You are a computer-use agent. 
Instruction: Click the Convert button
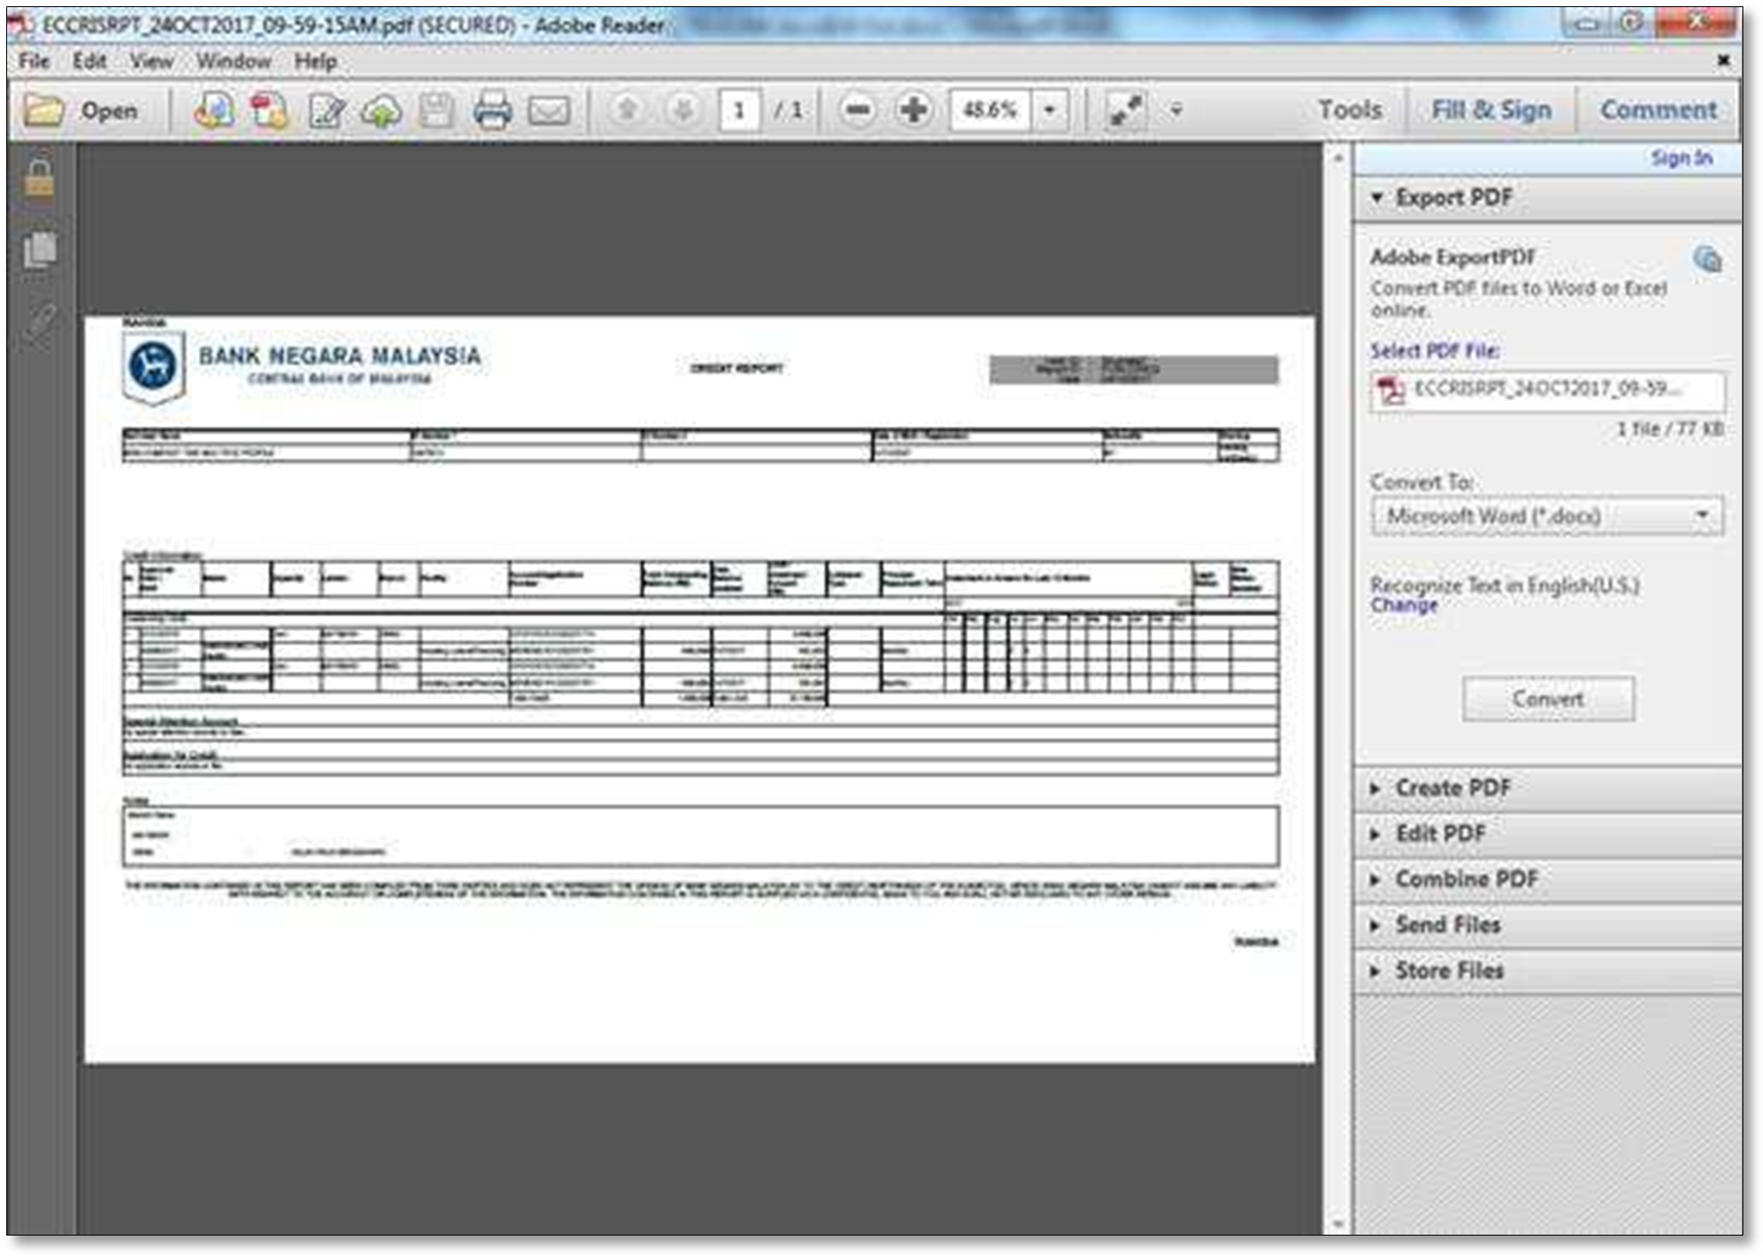(1548, 699)
